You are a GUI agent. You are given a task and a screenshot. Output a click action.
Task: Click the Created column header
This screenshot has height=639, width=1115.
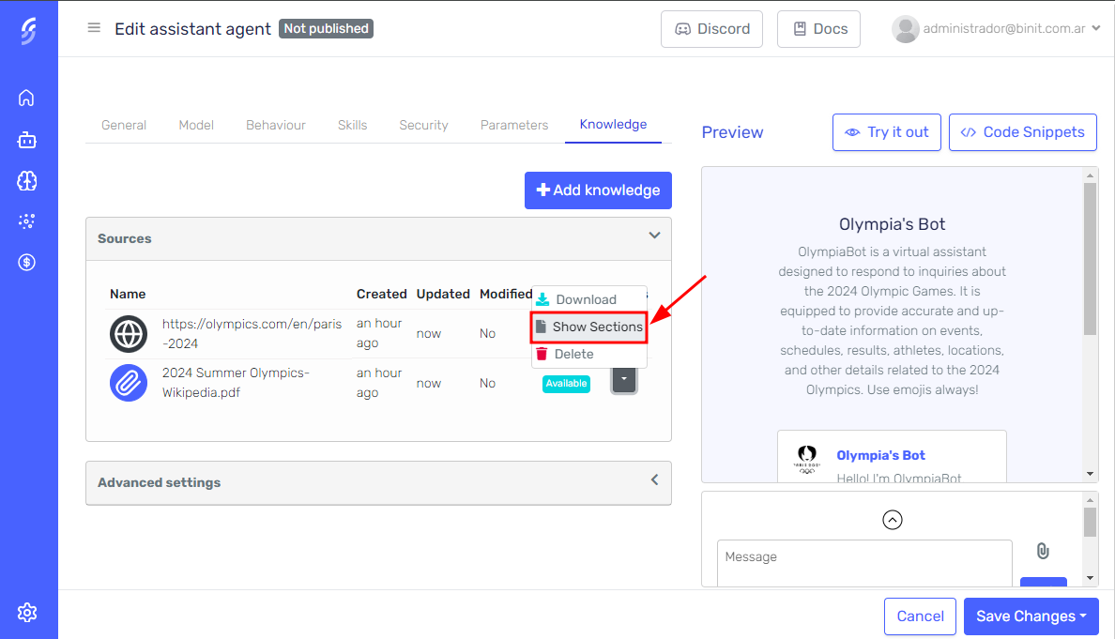[x=382, y=295]
